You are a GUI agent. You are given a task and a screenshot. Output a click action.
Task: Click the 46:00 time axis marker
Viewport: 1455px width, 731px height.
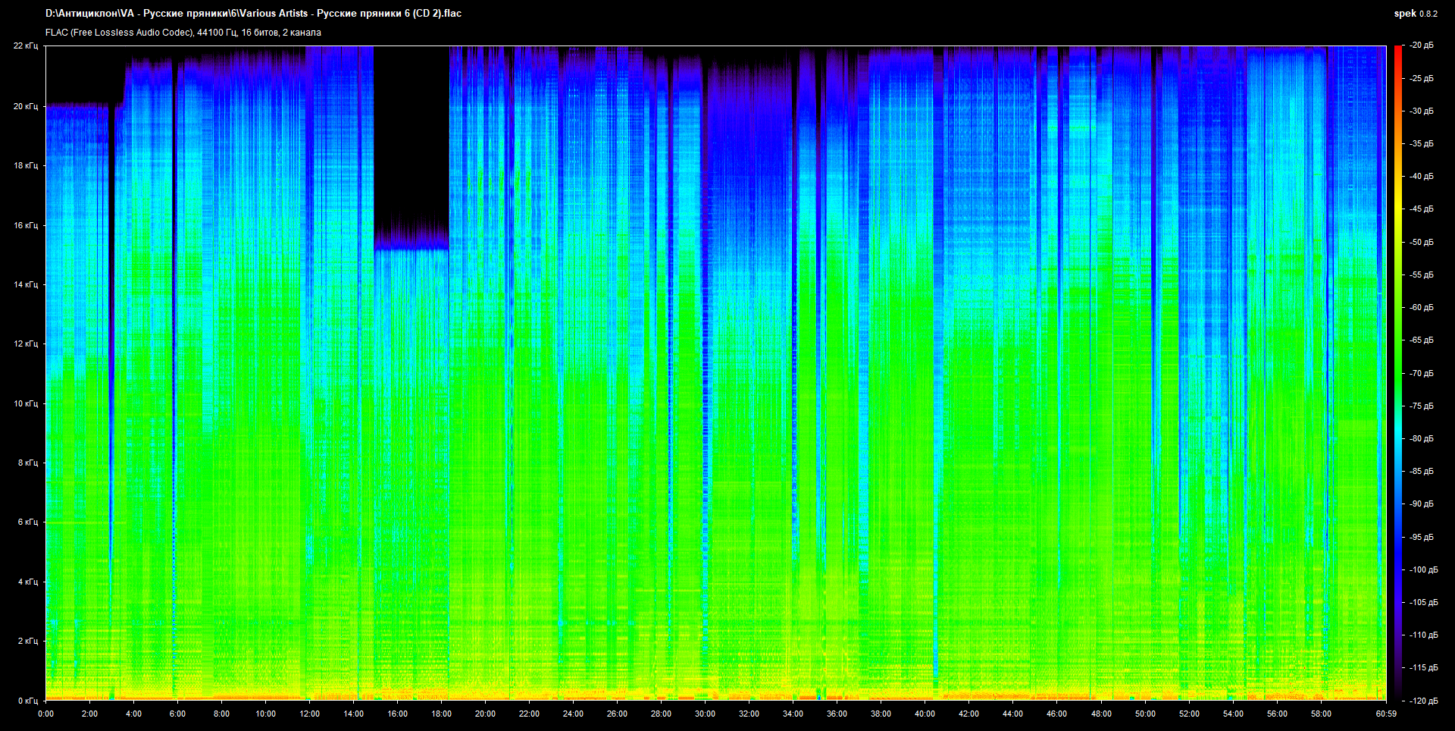click(1056, 714)
